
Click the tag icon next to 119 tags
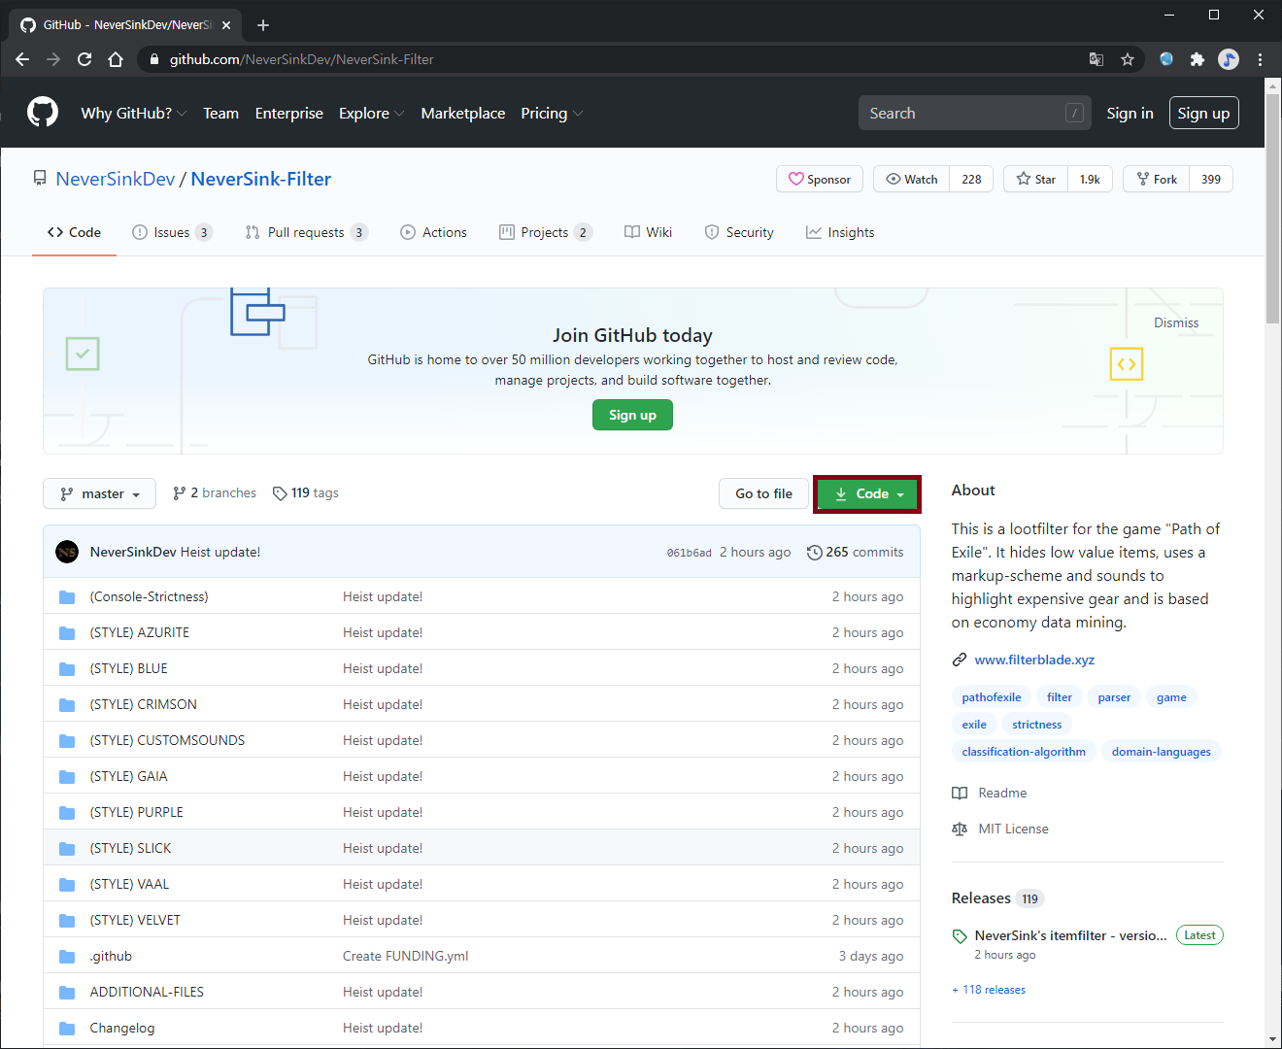280,493
